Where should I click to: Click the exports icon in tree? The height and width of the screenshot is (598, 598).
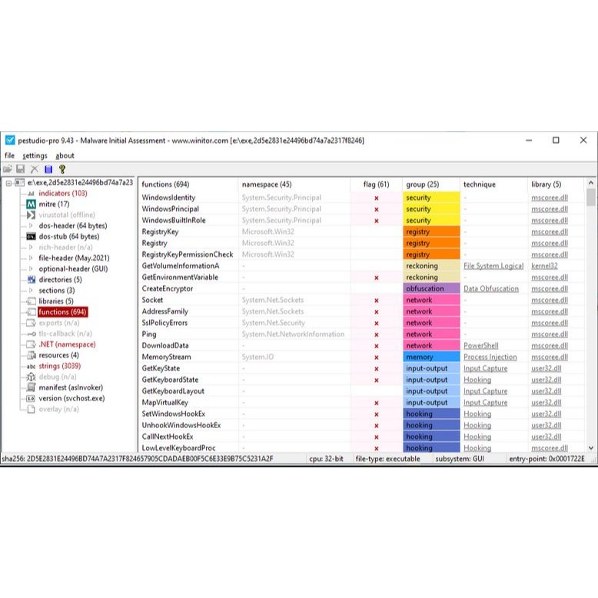pyautogui.click(x=31, y=323)
